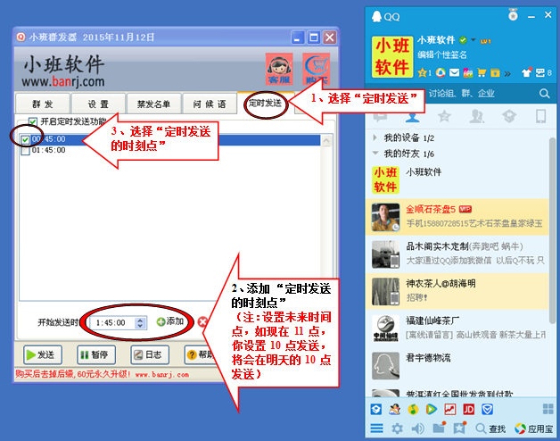Screen dimensions: 560x441
Task: Click the 发送 send button
Action: pyautogui.click(x=43, y=354)
